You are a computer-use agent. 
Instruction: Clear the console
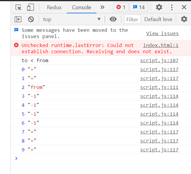point(31,19)
